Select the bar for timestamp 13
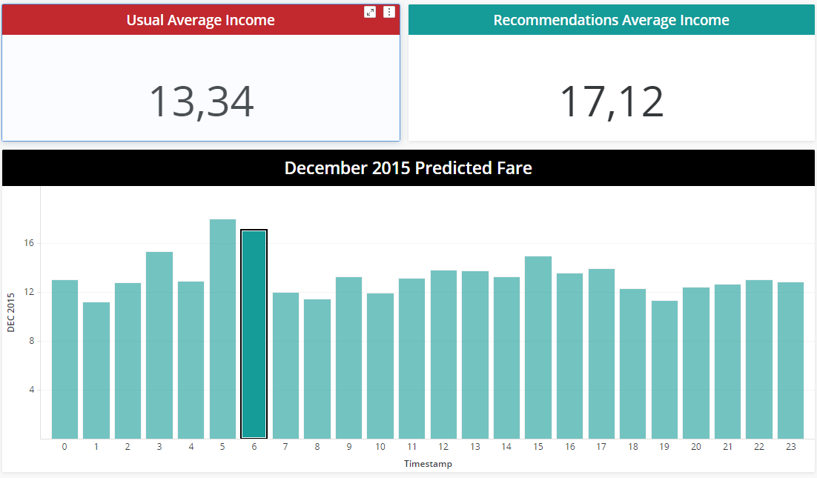817x478 pixels. tap(475, 355)
